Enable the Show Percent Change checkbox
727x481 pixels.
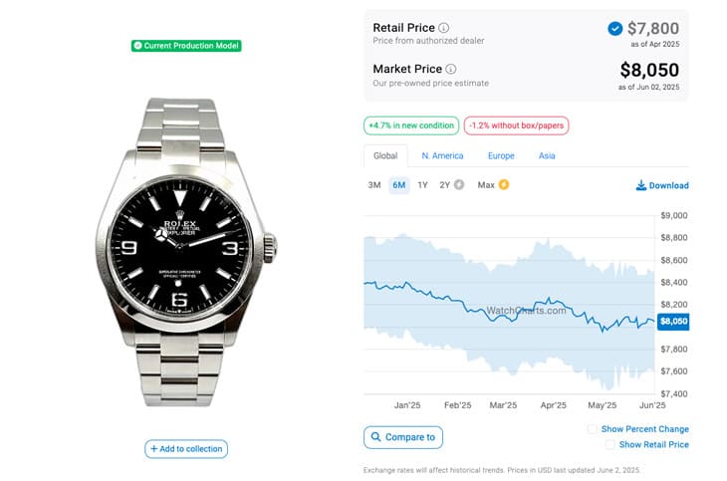click(593, 429)
